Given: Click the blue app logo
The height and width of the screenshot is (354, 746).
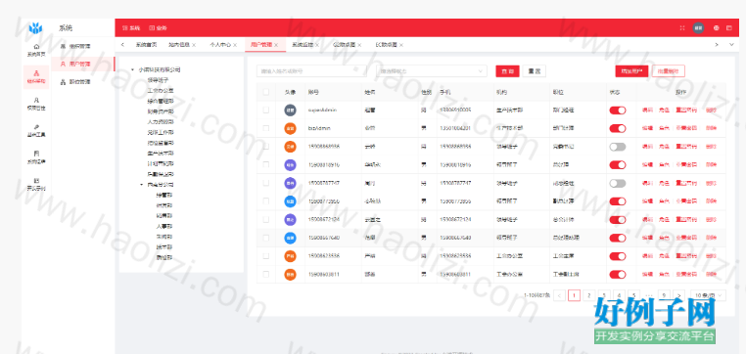Looking at the screenshot, I should [35, 28].
